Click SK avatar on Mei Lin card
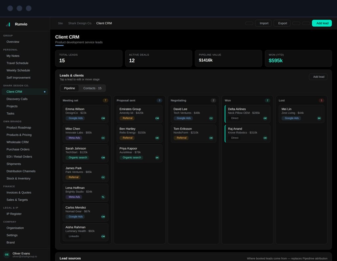 click(319, 118)
